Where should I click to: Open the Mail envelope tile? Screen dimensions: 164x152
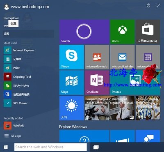[x=122, y=57]
